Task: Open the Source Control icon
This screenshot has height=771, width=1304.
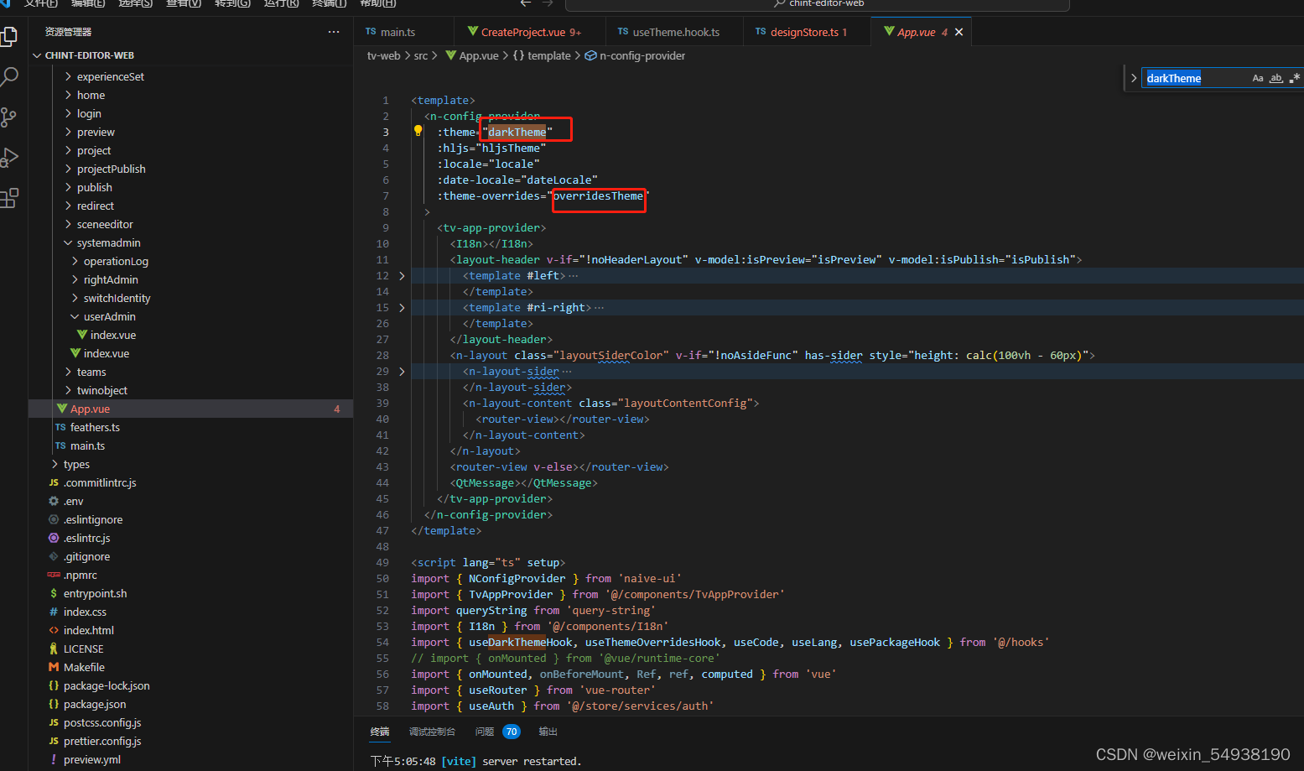Action: click(9, 117)
